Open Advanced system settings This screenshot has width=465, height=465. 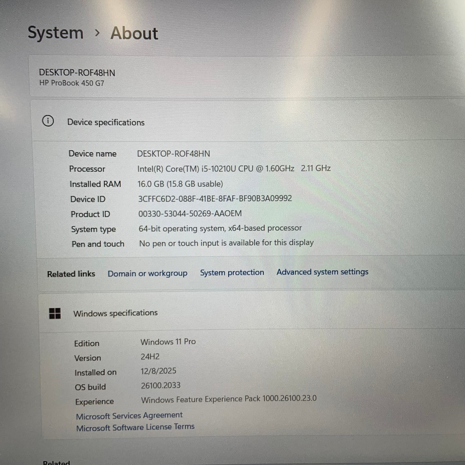[322, 272]
